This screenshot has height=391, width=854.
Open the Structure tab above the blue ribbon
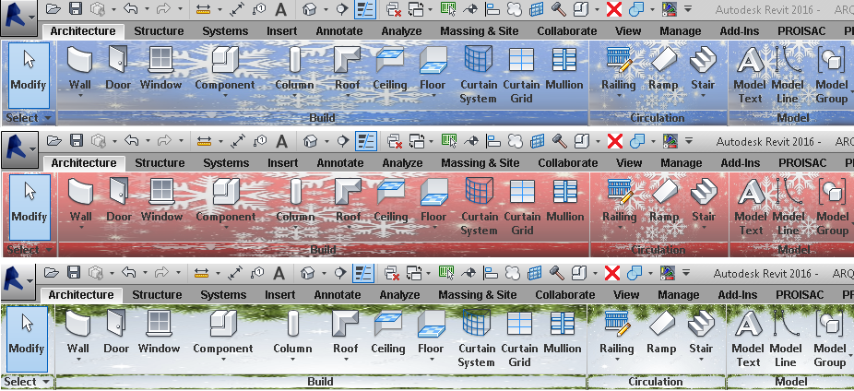[x=159, y=31]
